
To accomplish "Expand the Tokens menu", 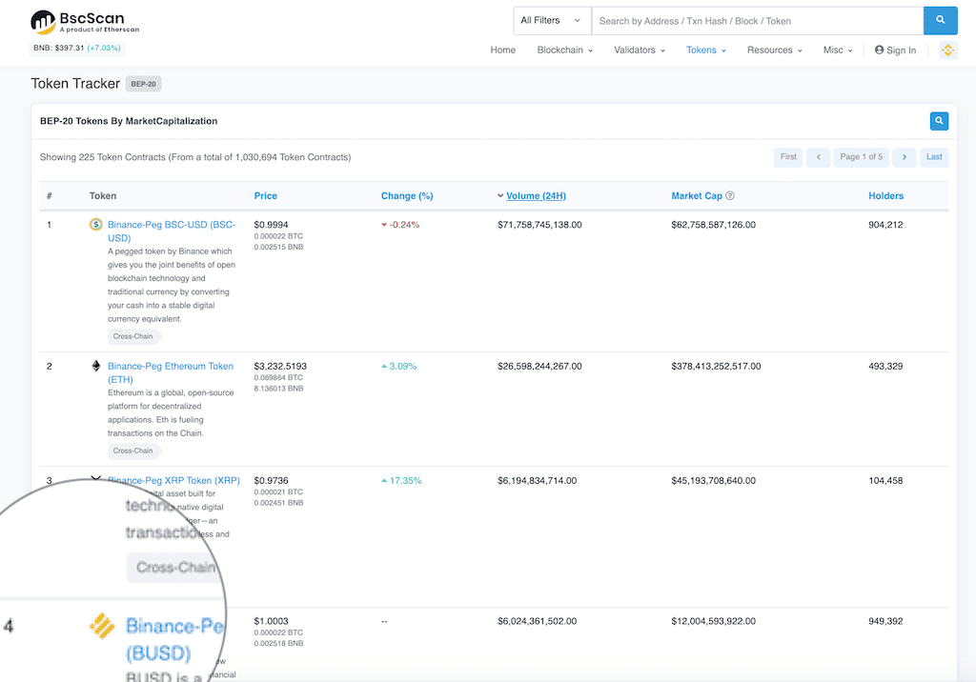I will [x=706, y=50].
